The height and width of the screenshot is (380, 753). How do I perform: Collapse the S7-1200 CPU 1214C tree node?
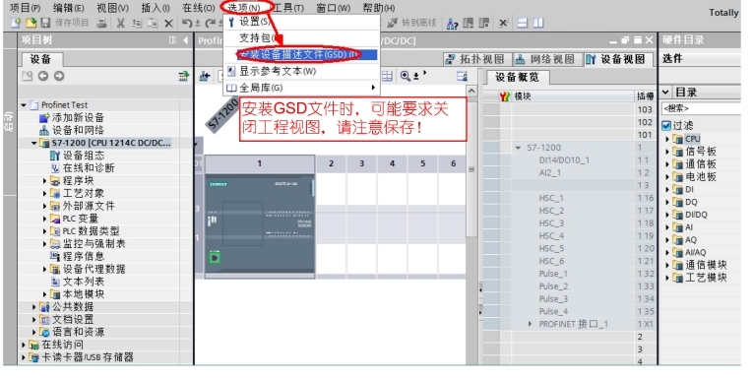pos(34,143)
